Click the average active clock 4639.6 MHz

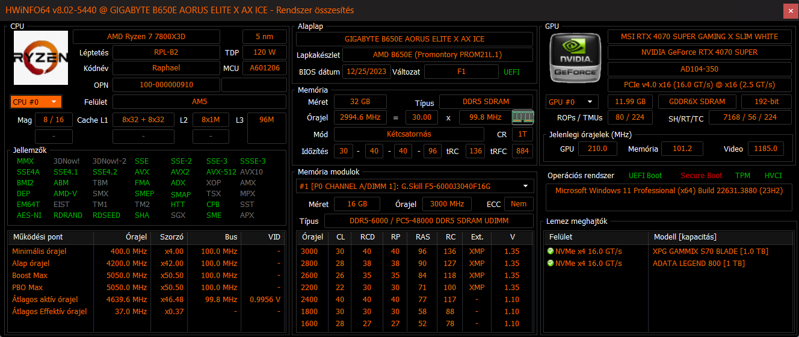[129, 299]
